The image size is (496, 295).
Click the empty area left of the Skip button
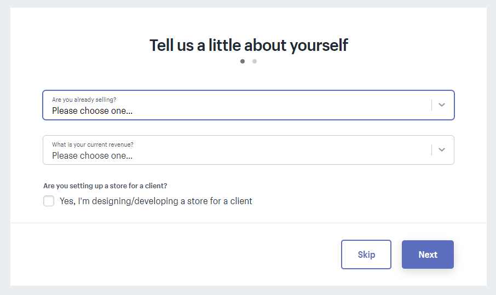175,254
